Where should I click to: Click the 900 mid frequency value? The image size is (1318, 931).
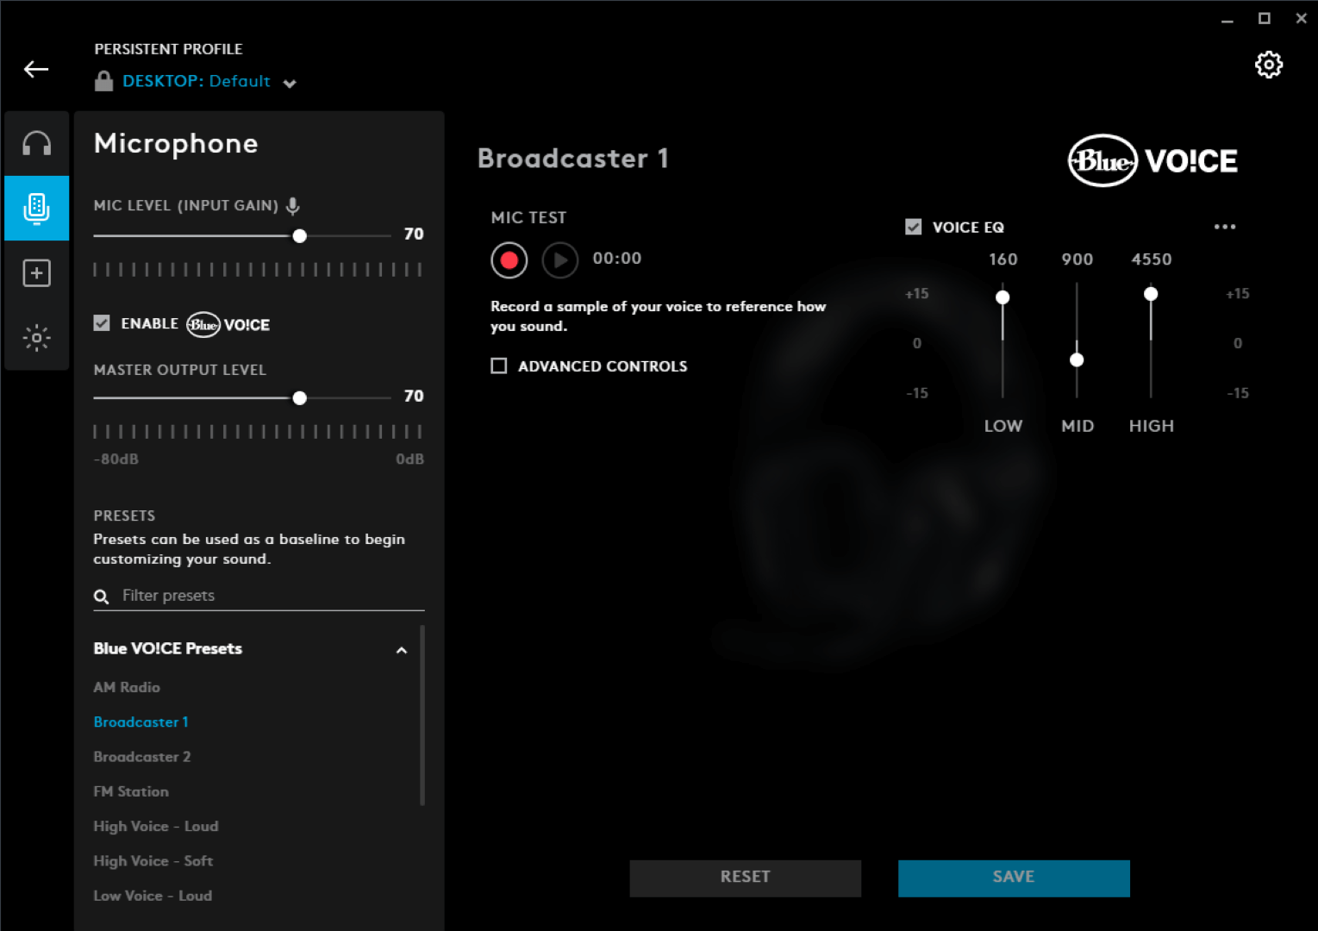(x=1077, y=259)
